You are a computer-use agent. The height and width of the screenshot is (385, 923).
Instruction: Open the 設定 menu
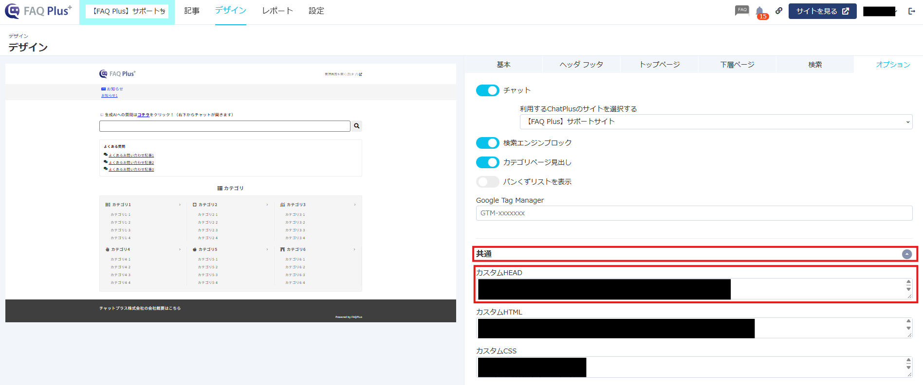tap(316, 11)
